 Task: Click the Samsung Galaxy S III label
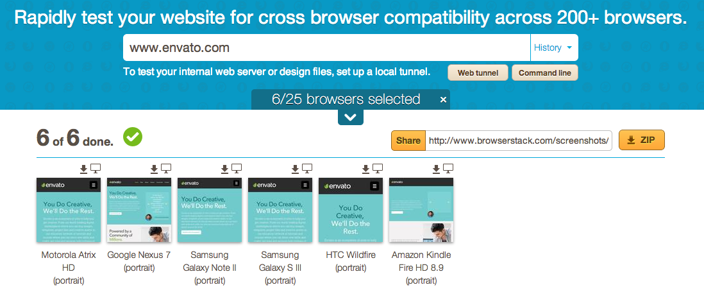coord(280,268)
